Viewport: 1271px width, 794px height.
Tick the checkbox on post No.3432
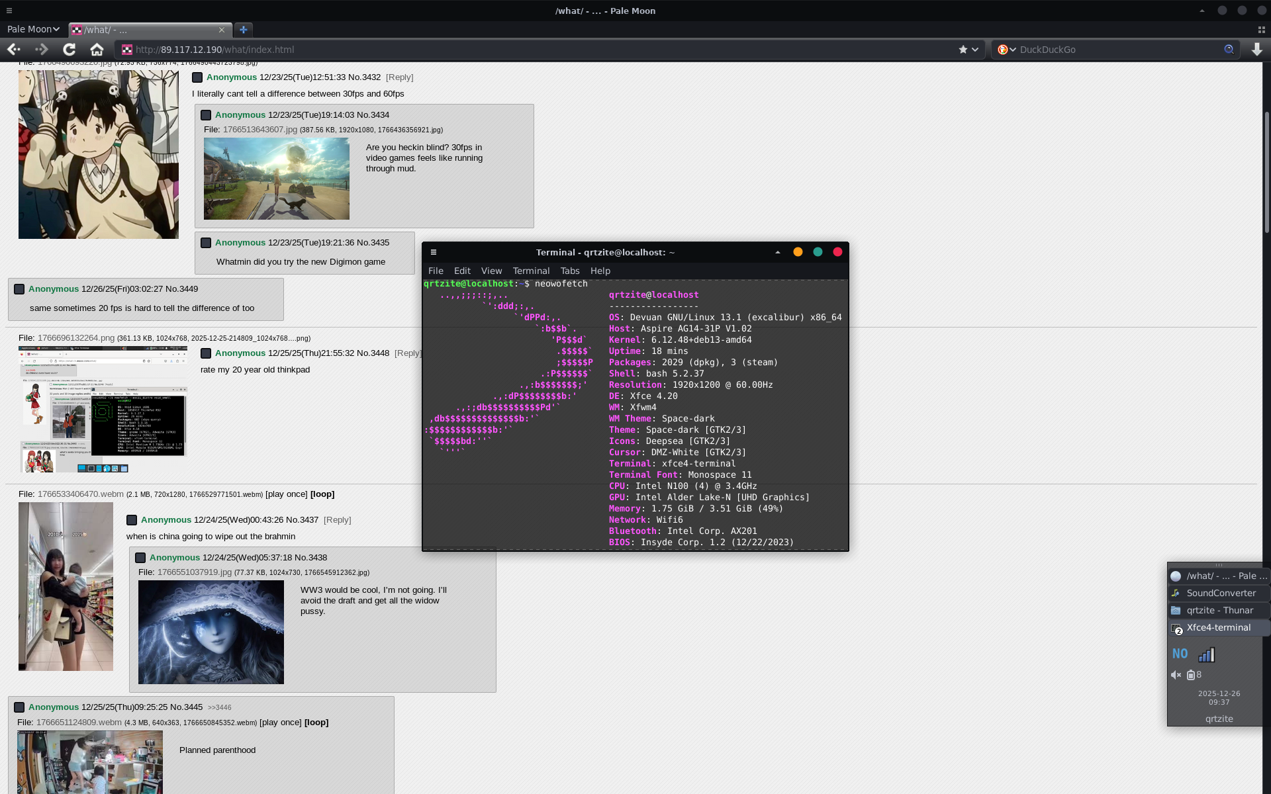[197, 77]
